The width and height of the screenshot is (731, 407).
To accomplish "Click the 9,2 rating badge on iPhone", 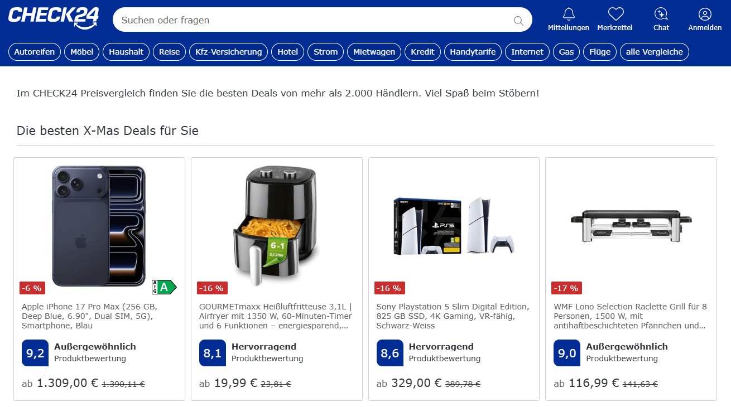I will tap(35, 353).
